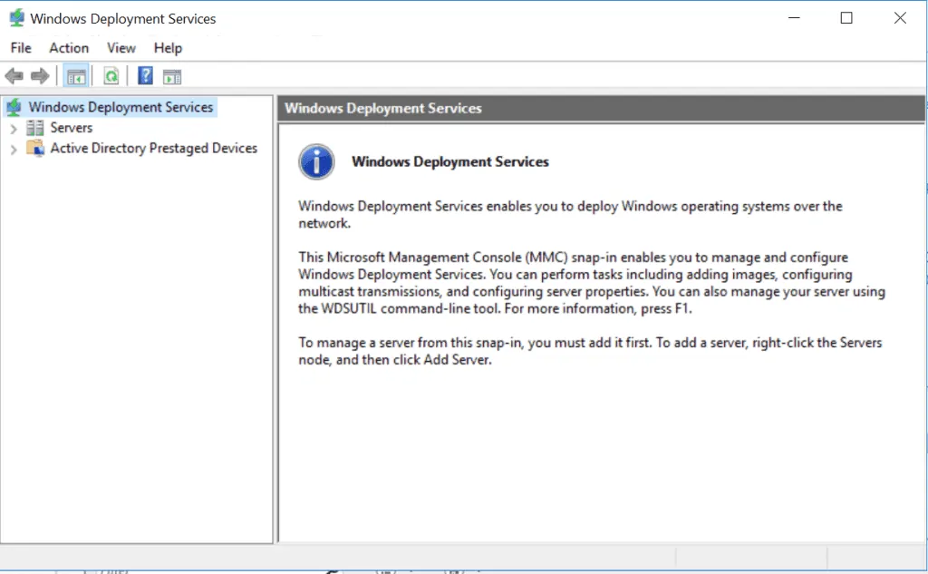This screenshot has height=574, width=928.
Task: Click the information icon in the details pane
Action: click(x=314, y=161)
